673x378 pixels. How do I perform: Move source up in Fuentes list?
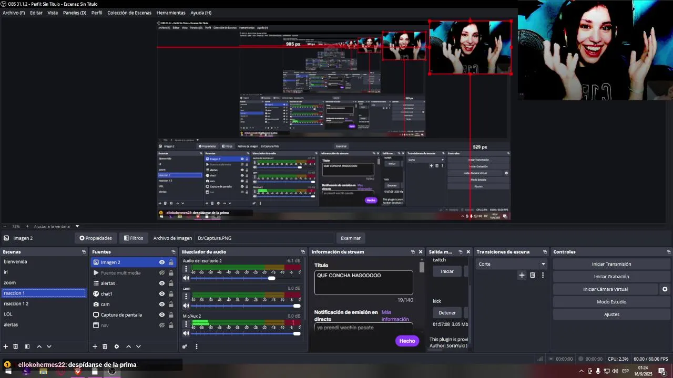click(128, 346)
